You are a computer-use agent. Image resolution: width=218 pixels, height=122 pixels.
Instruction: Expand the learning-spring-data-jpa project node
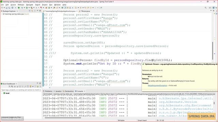tap(1, 14)
